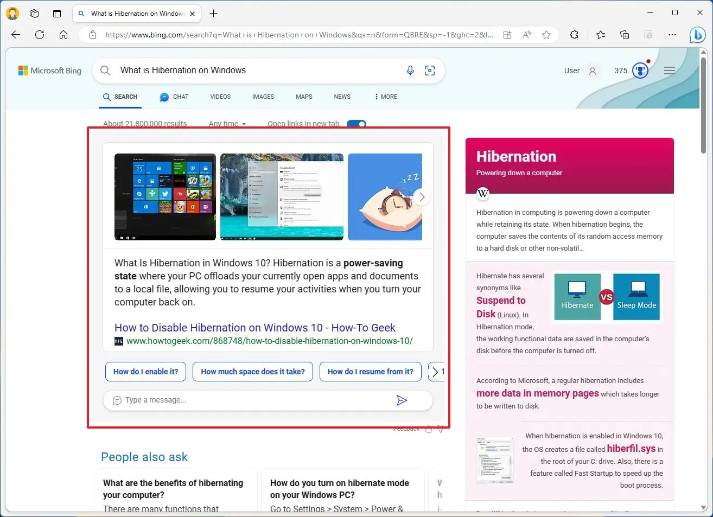The image size is (713, 517).
Task: Open visual search with the camera icon
Action: [430, 70]
